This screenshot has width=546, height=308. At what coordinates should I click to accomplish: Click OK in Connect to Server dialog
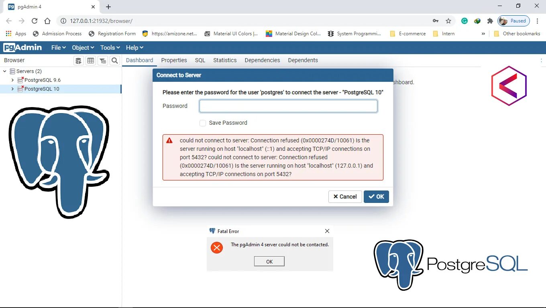coord(376,197)
